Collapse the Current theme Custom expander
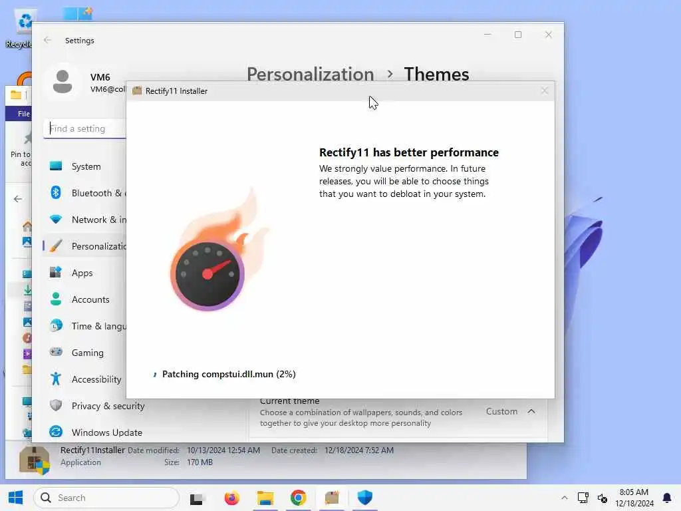This screenshot has width=681, height=511. pyautogui.click(x=531, y=411)
